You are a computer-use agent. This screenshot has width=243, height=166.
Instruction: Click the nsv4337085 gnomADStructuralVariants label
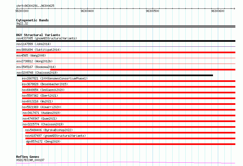pyautogui.click(x=47, y=38)
